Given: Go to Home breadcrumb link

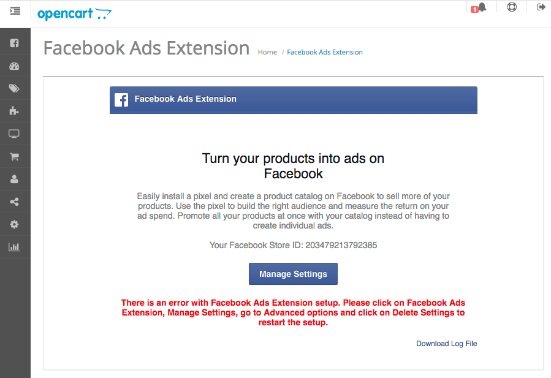Looking at the screenshot, I should click(x=267, y=52).
